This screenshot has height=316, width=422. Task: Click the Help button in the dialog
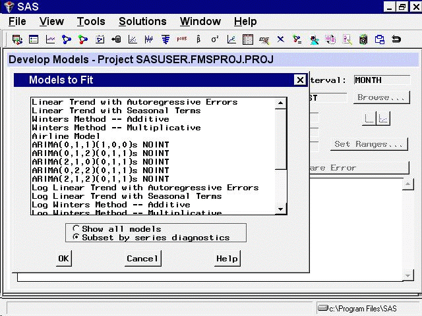227,259
